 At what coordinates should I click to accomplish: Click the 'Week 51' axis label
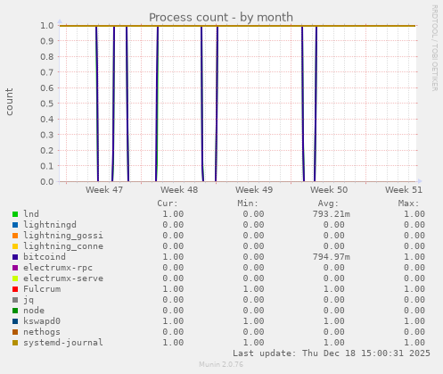(404, 189)
